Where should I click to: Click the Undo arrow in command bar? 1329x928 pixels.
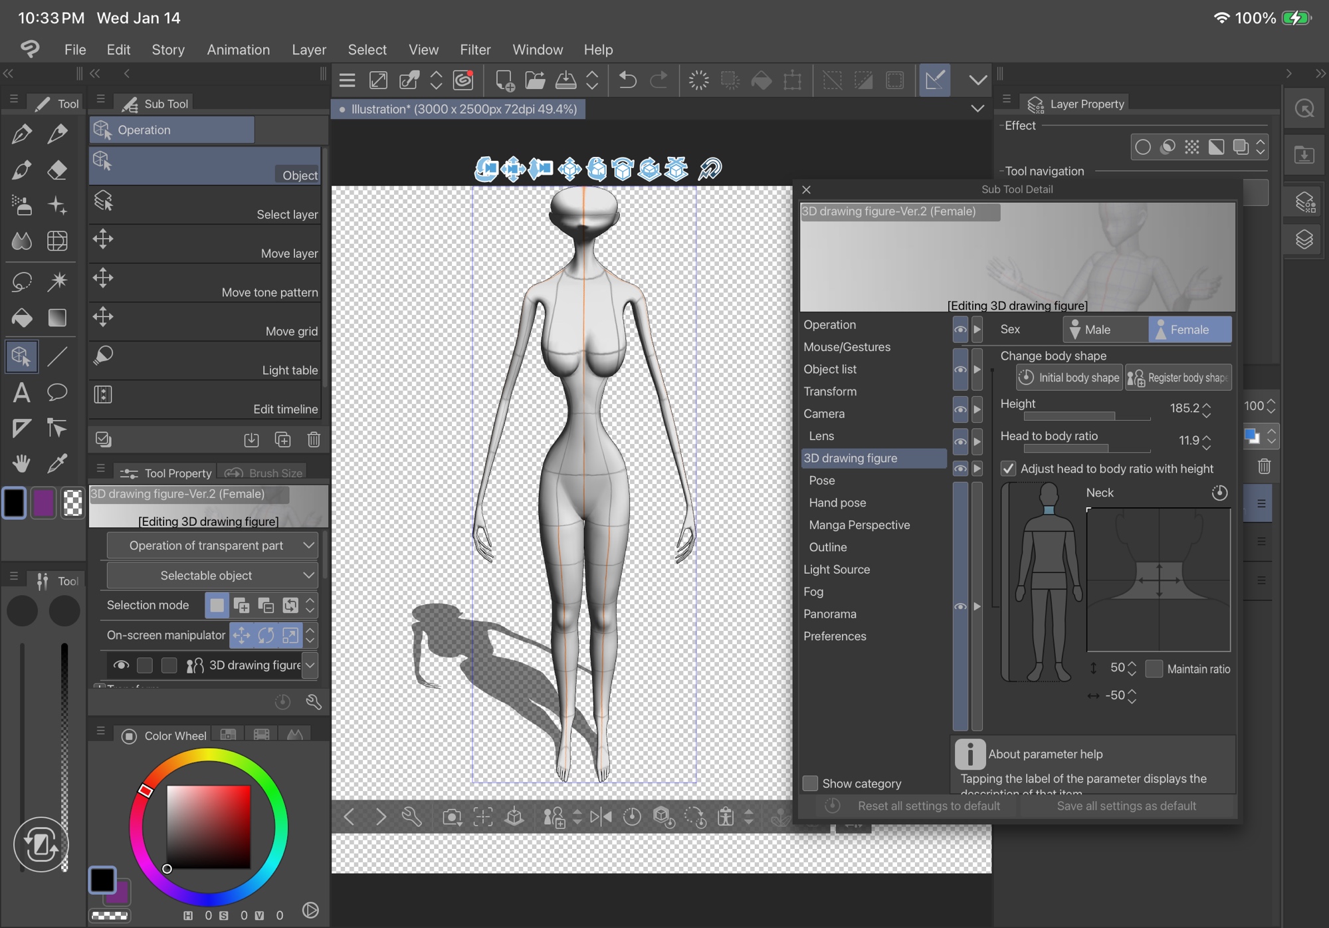(x=627, y=80)
